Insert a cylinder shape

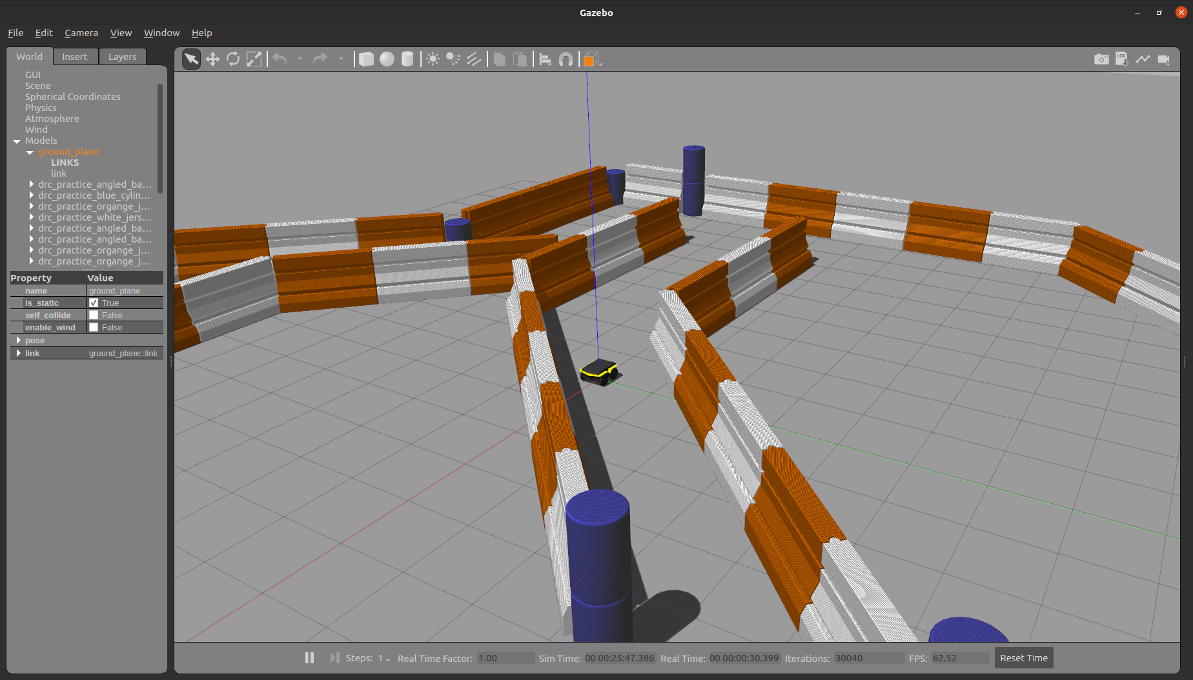click(407, 59)
